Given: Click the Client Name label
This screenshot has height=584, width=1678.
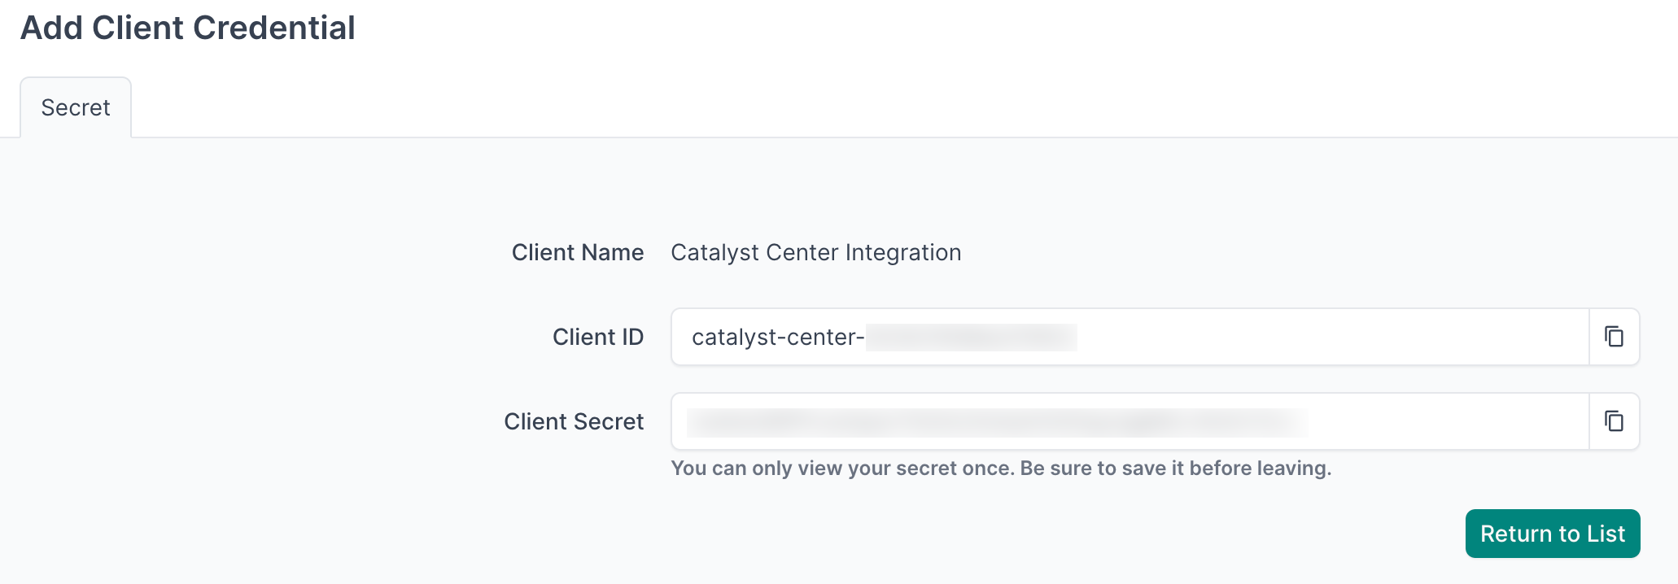Looking at the screenshot, I should 577,253.
